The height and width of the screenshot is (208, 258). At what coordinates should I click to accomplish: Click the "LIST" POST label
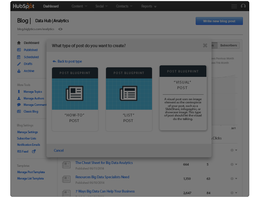[128, 118]
